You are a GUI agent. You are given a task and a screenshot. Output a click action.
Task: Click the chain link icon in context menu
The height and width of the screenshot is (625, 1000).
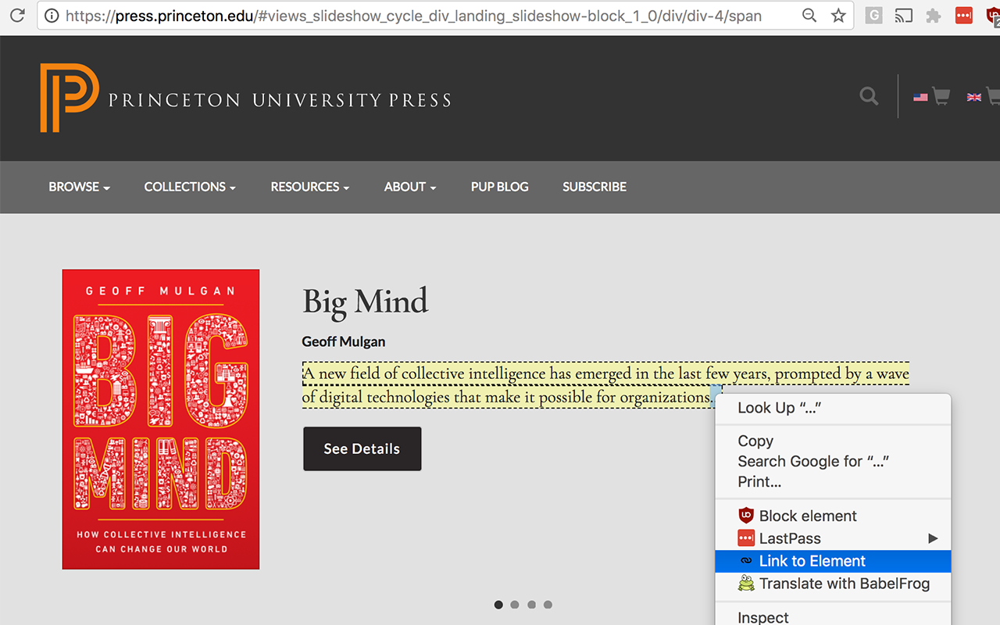(x=746, y=561)
